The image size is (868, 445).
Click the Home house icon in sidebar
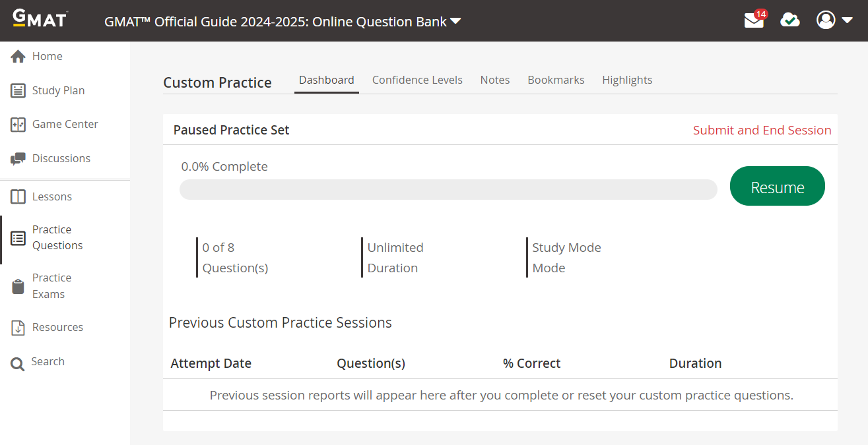click(18, 57)
